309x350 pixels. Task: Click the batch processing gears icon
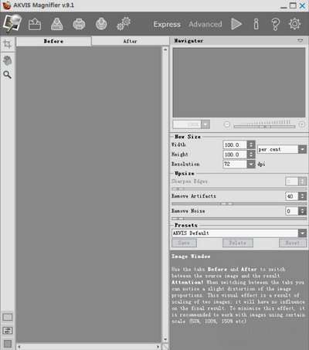(124, 24)
